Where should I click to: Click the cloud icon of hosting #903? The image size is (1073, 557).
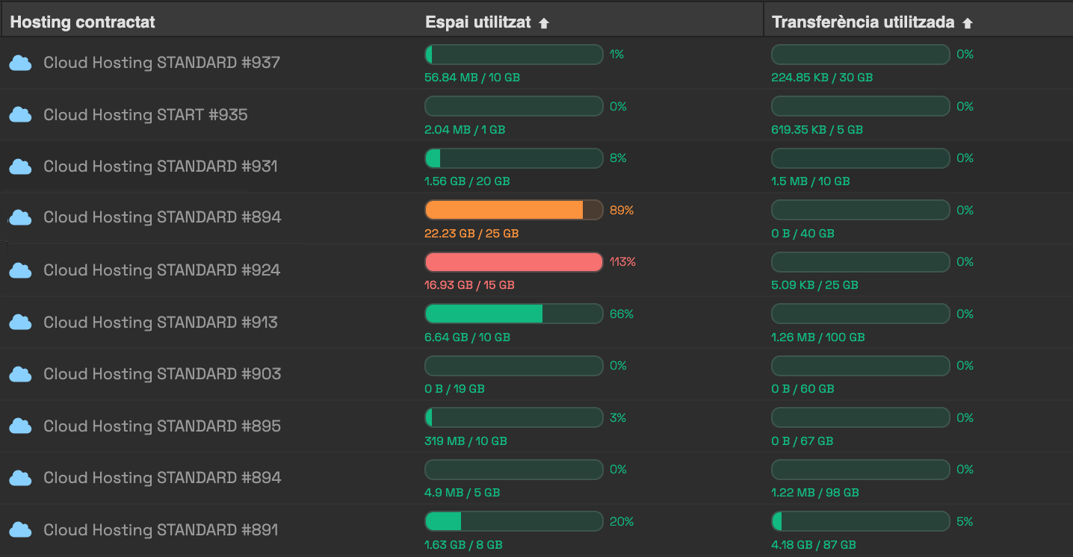[x=20, y=374]
